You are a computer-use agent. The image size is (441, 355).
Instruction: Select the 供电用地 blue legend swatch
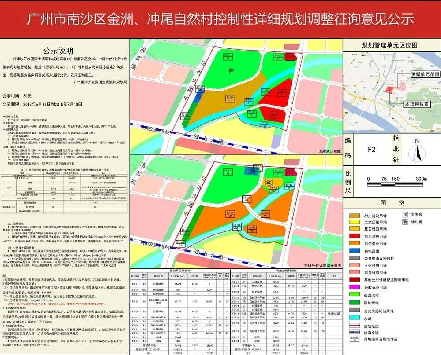point(355,251)
